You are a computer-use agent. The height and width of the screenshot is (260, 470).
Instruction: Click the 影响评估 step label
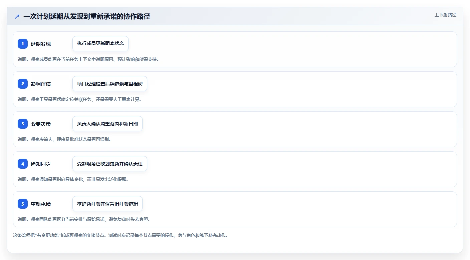41,84
